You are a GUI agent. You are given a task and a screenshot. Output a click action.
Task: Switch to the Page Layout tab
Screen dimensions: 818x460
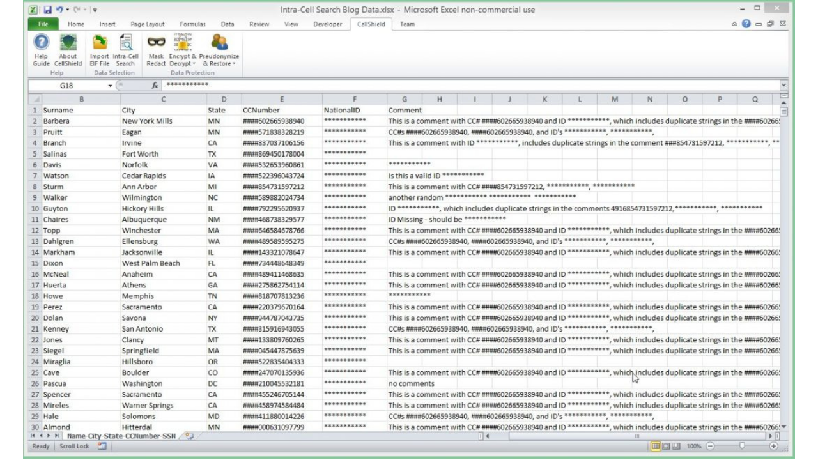[x=147, y=24]
